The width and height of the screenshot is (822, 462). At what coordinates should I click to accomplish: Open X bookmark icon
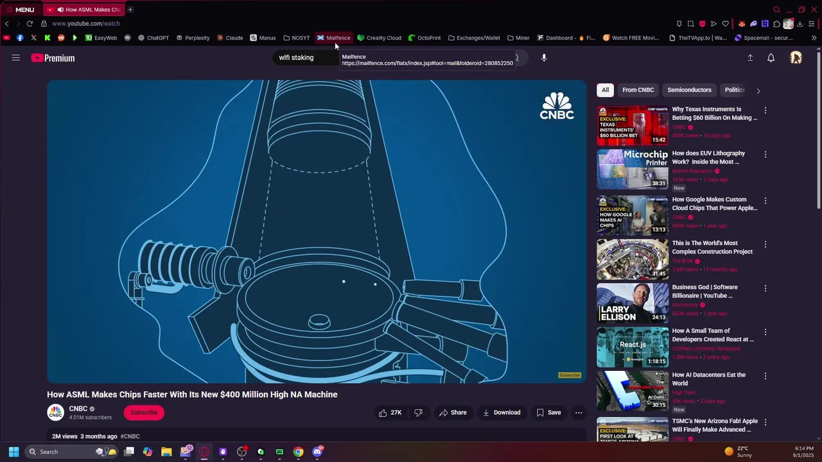[x=33, y=38]
